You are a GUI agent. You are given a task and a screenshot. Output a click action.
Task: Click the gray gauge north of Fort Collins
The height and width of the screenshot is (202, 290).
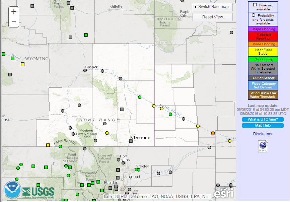(x=119, y=160)
